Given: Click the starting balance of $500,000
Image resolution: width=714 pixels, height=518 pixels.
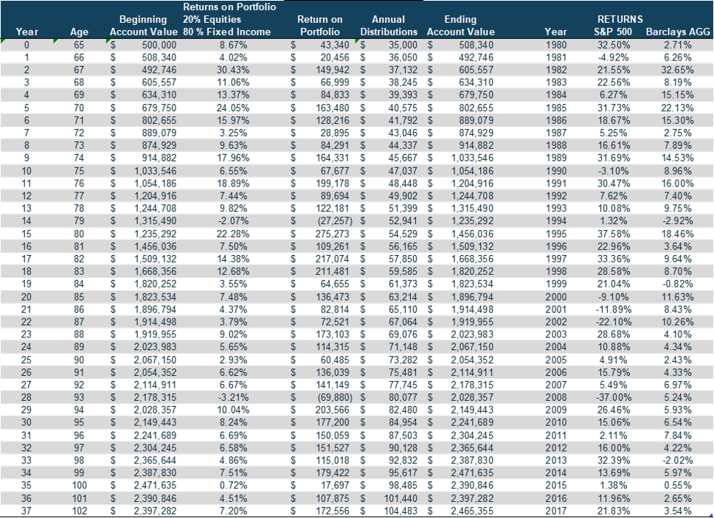Looking at the screenshot, I should (x=159, y=45).
